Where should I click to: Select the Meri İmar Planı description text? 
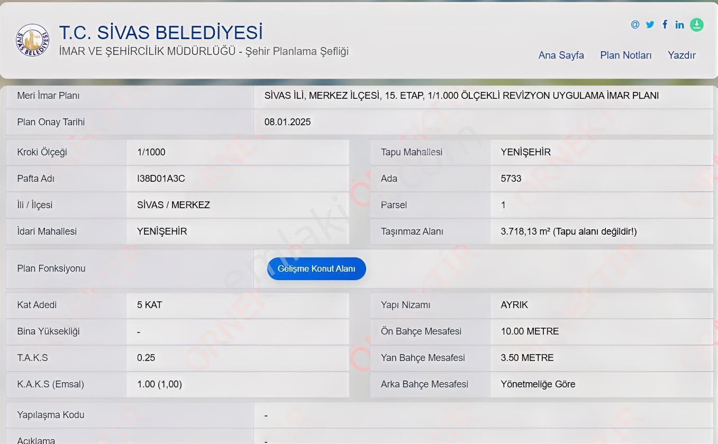(461, 96)
